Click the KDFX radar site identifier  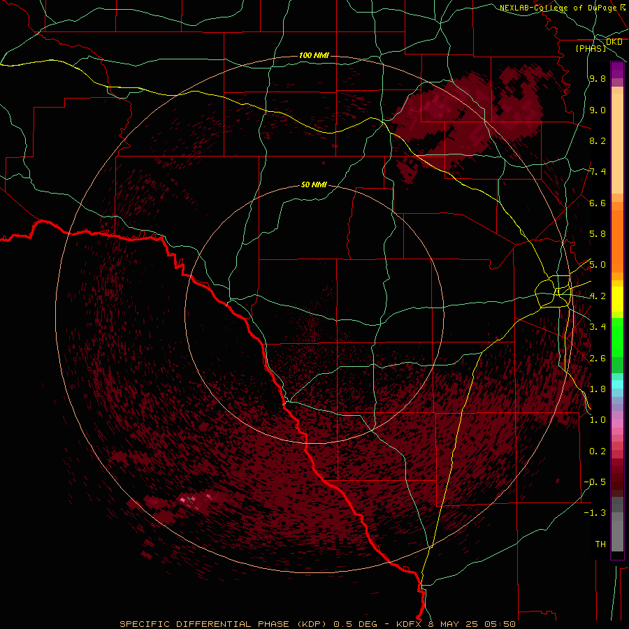coord(410,624)
